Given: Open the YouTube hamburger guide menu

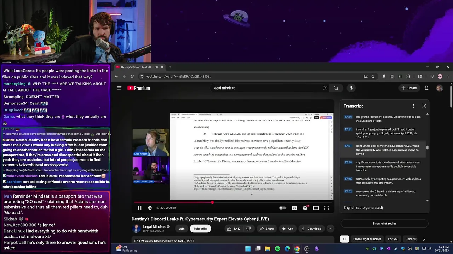Looking at the screenshot, I should click(x=119, y=88).
